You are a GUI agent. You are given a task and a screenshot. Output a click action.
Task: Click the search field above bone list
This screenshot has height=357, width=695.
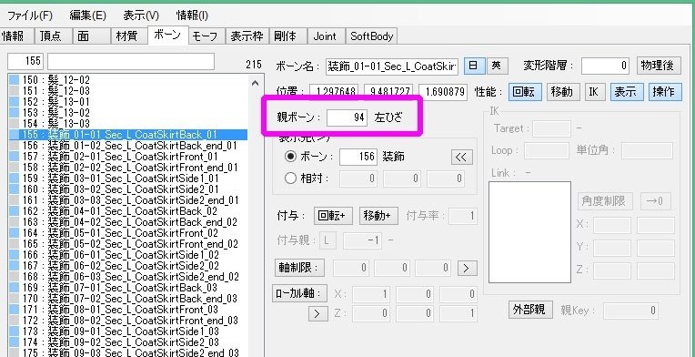tap(131, 62)
